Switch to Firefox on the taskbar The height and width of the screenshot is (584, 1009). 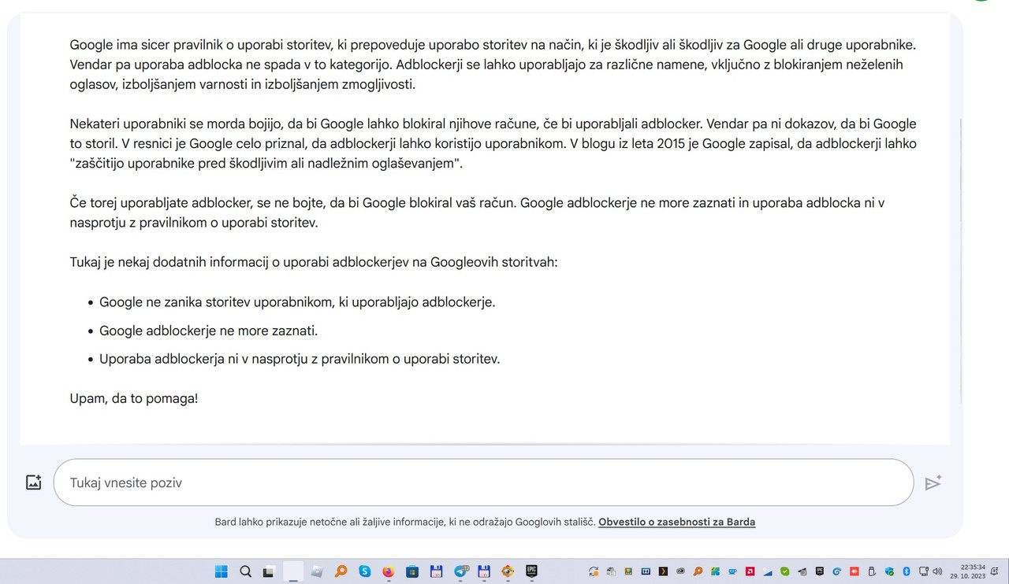coord(389,571)
